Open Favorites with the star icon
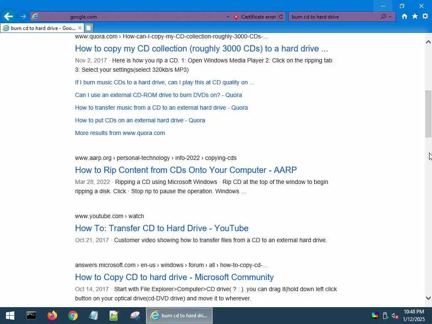 coord(415,16)
